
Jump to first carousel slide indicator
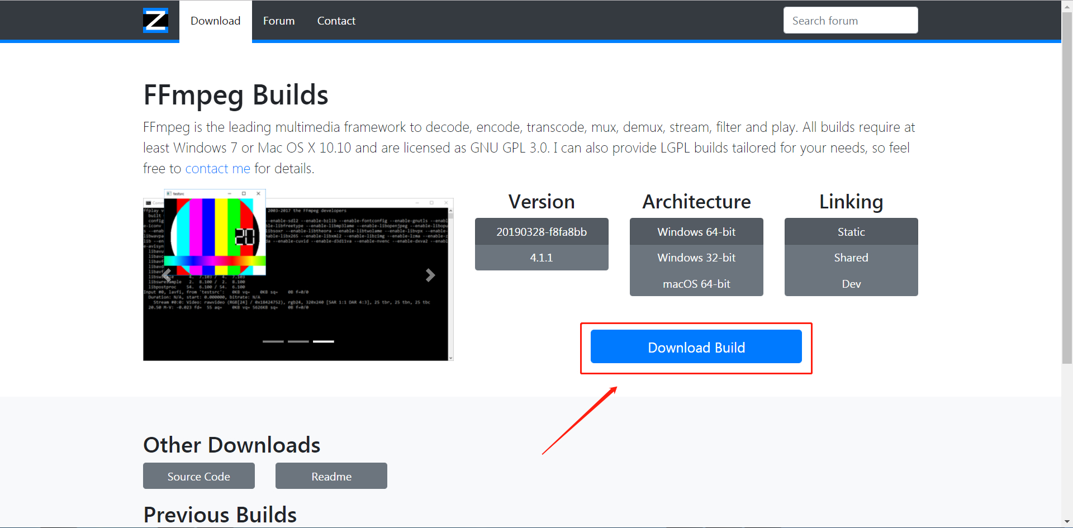pyautogui.click(x=273, y=341)
